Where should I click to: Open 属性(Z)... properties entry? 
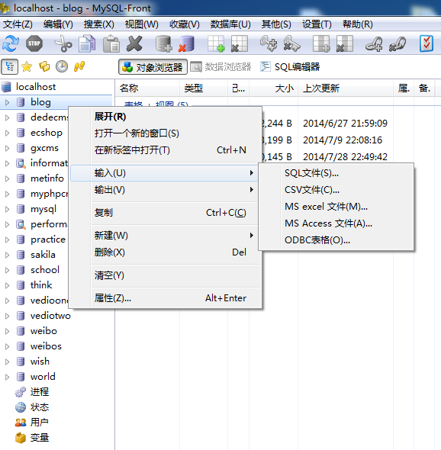pos(166,298)
